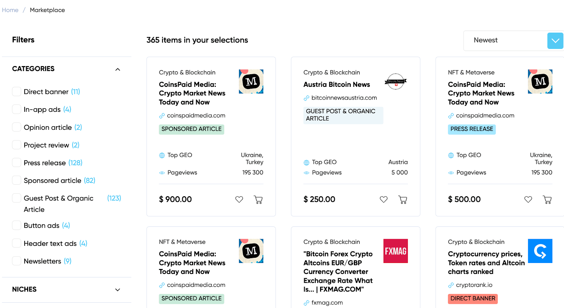Tick the Guest Post & Organic Article filter
The image size is (564, 308).
click(16, 198)
